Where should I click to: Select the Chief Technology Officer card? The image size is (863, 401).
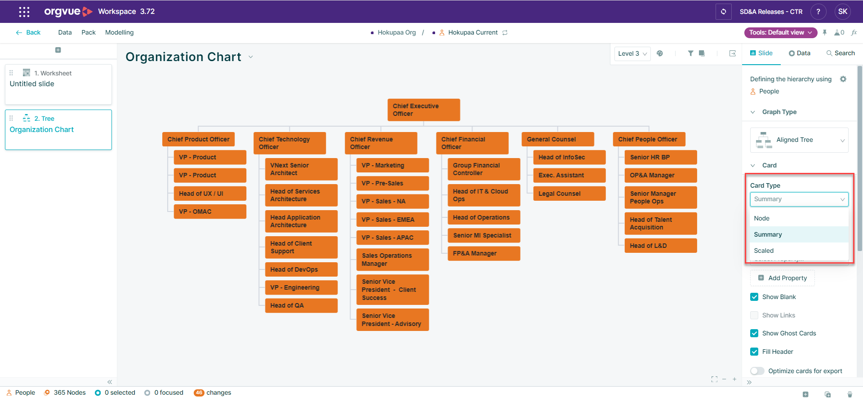(x=289, y=143)
